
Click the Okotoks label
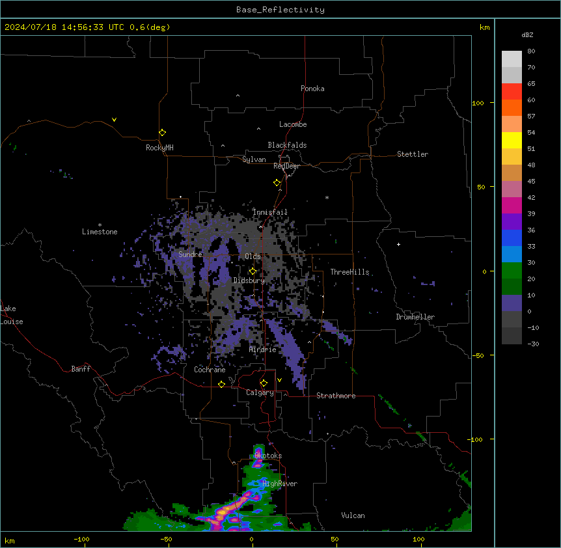[x=268, y=456]
